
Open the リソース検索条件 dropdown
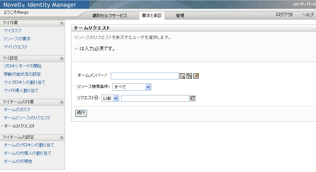point(132,87)
